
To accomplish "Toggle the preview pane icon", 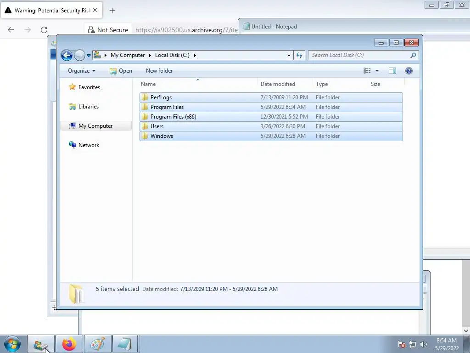I will pos(392,71).
